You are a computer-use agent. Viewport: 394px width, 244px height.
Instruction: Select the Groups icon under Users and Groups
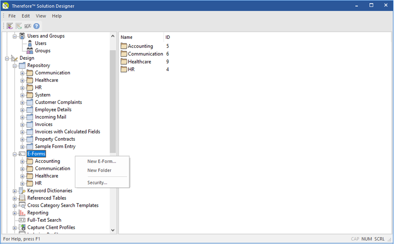(30, 50)
